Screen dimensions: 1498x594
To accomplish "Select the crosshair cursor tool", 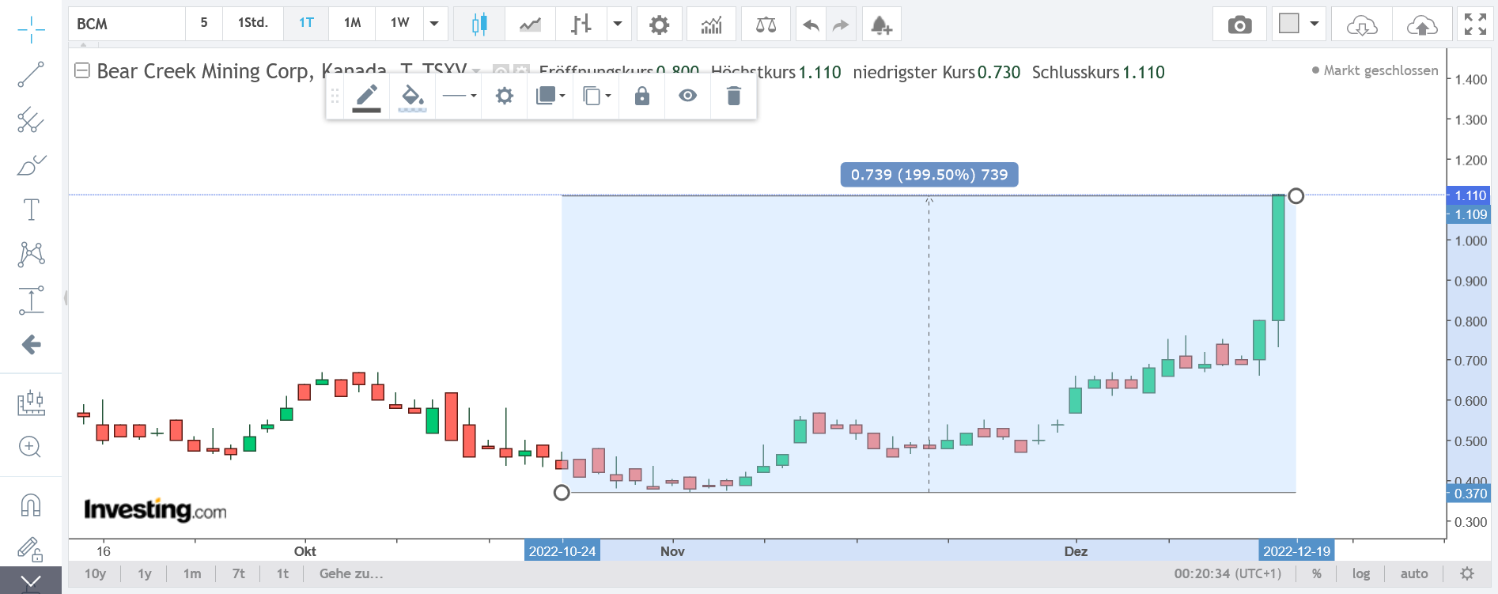I will click(31, 30).
